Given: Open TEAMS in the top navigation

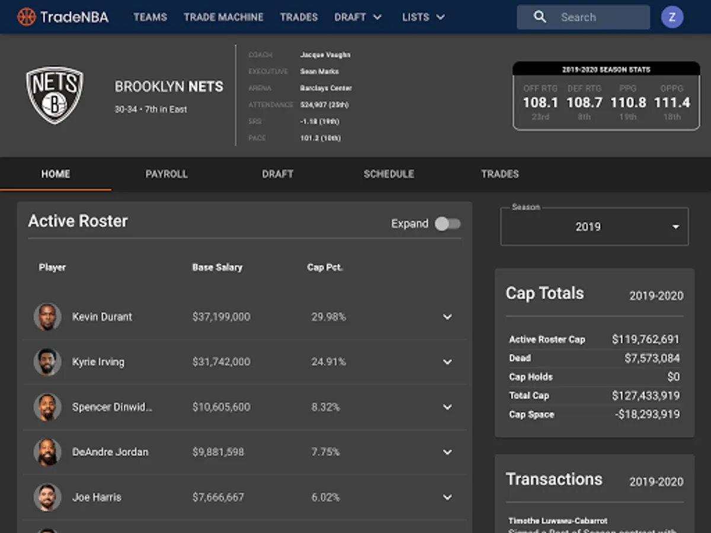Looking at the screenshot, I should [150, 17].
